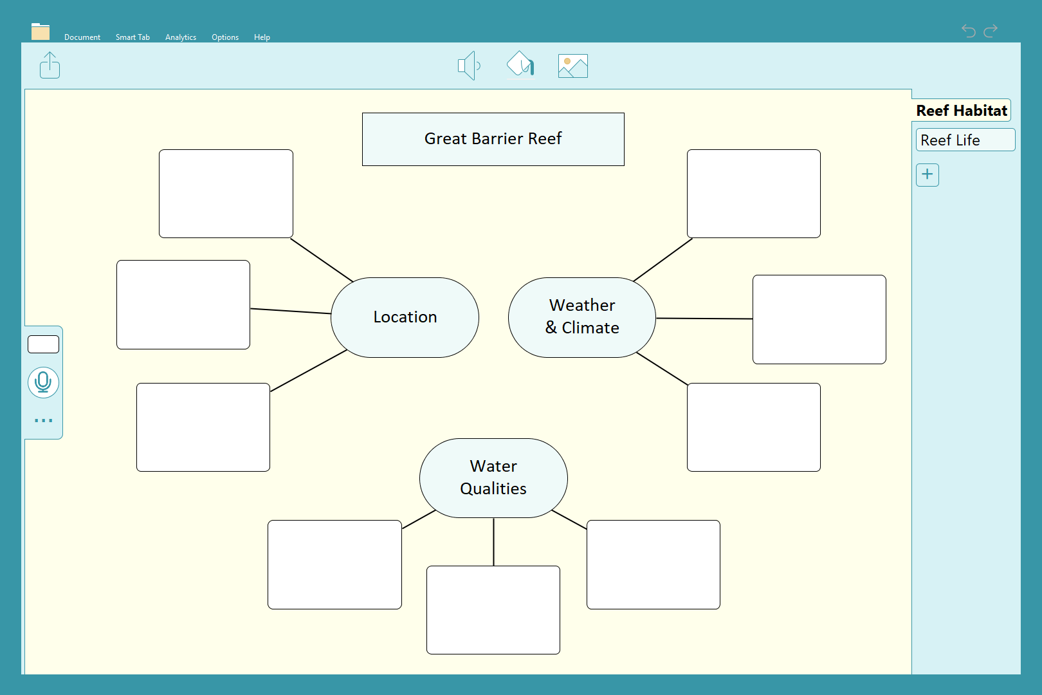Click the undo arrow

[x=968, y=30]
